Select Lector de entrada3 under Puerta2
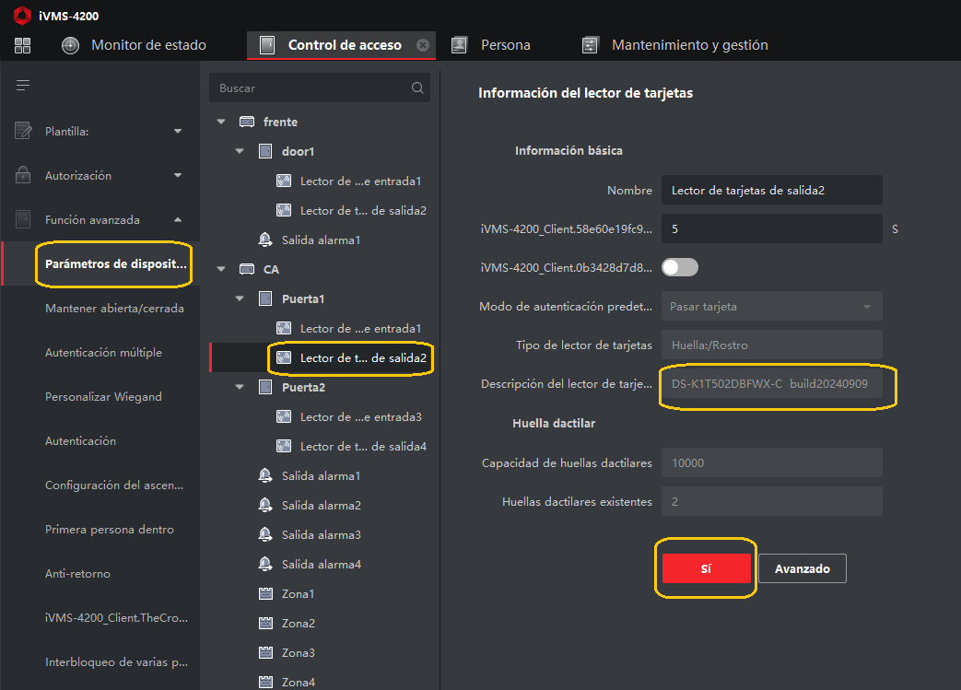Image resolution: width=961 pixels, height=690 pixels. click(359, 417)
